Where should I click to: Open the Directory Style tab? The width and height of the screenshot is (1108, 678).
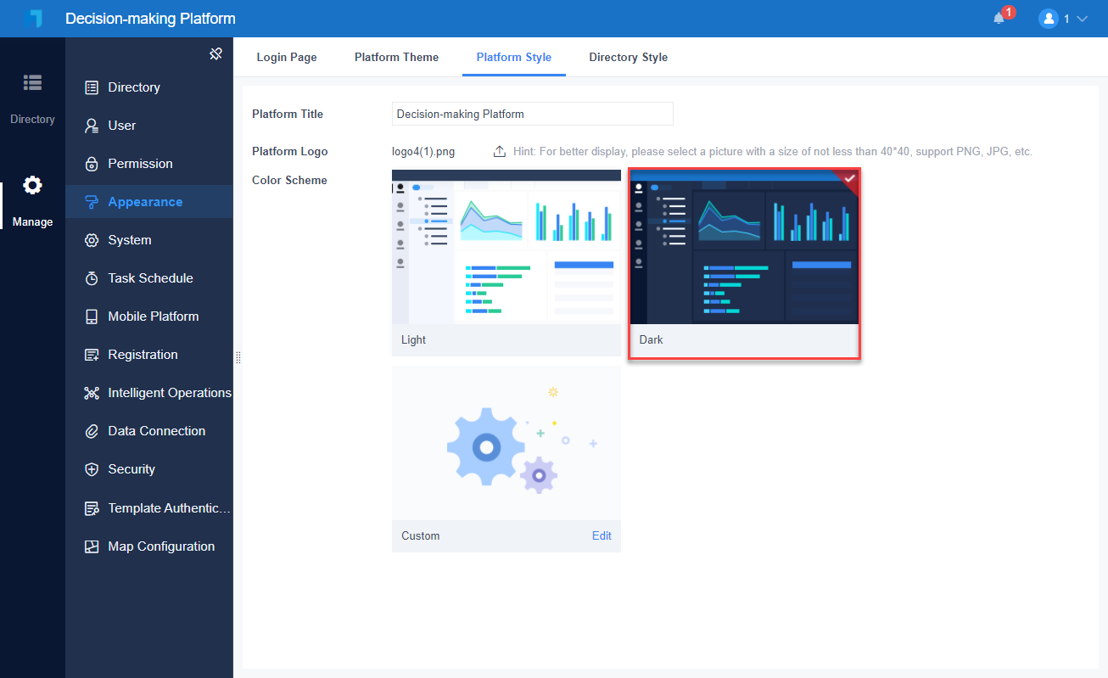(x=629, y=58)
